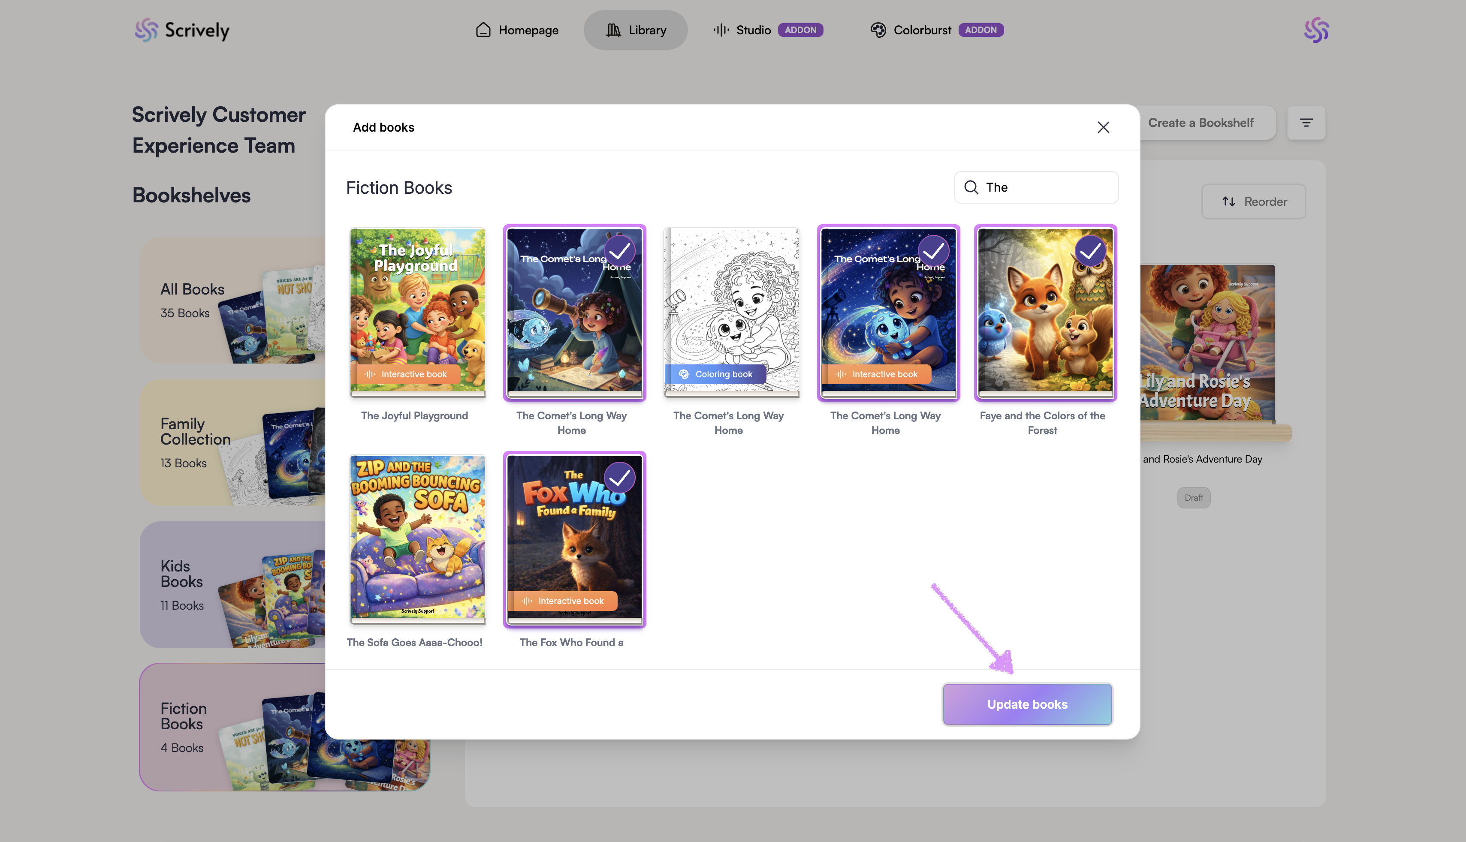Untick the first Comet's Long Way Home cover

coord(620,250)
